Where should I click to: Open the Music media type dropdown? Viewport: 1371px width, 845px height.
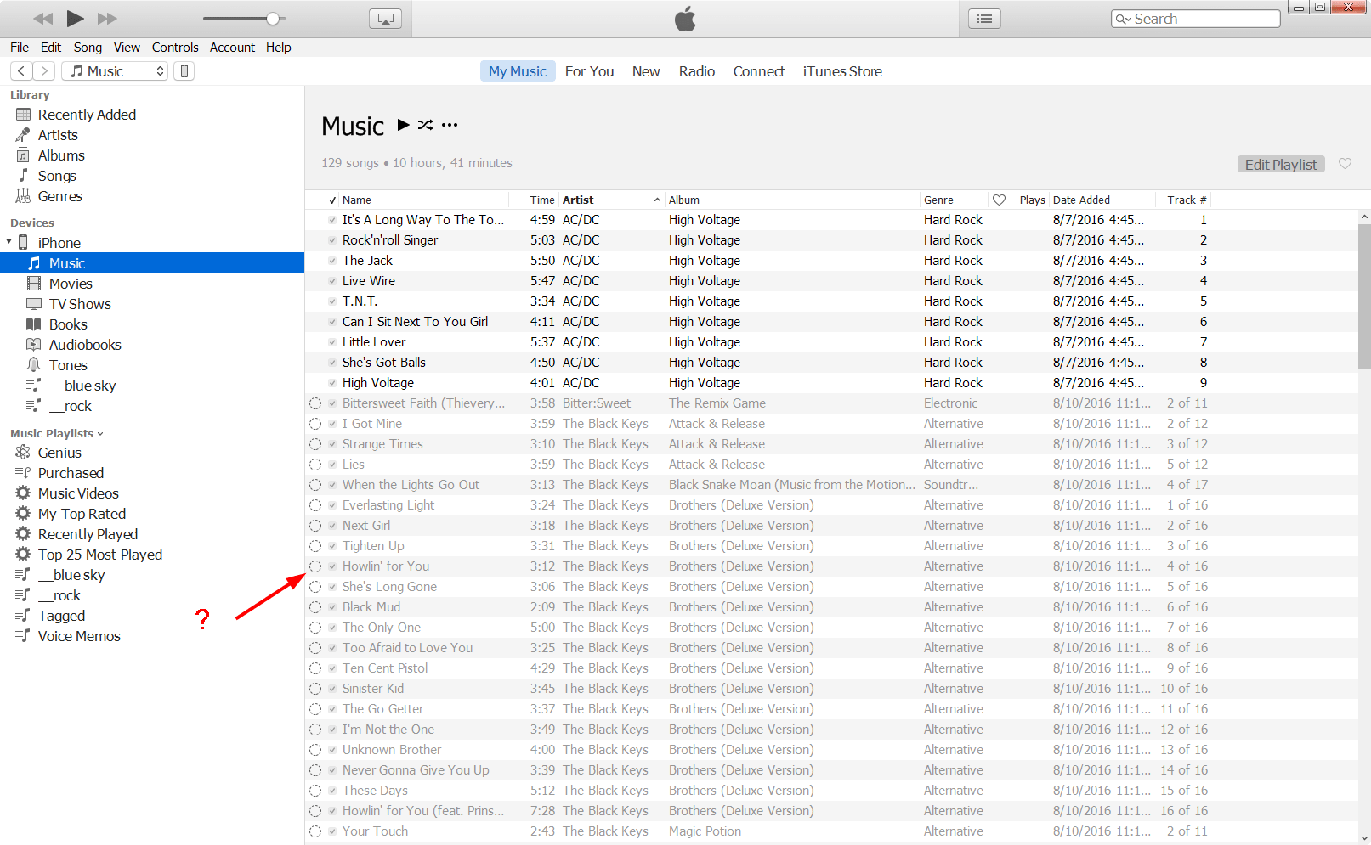click(x=115, y=71)
